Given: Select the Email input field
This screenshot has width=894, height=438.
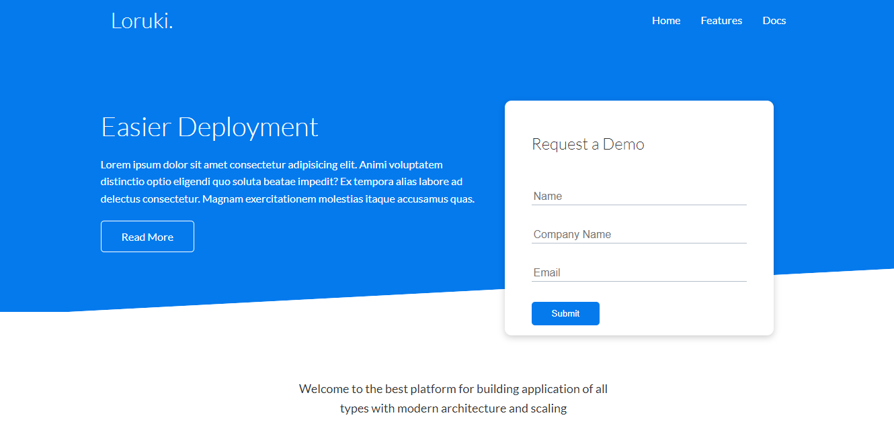Looking at the screenshot, I should (639, 272).
